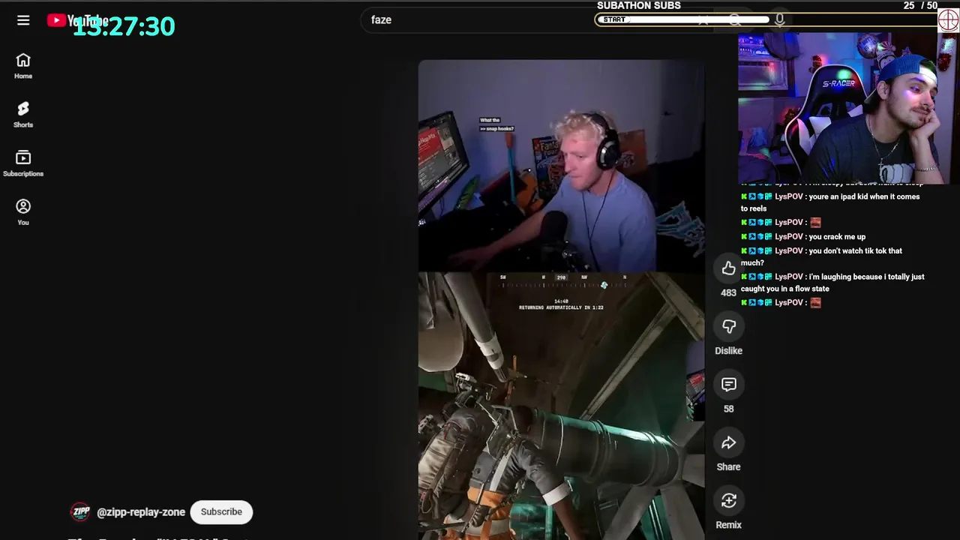The height and width of the screenshot is (540, 960).
Task: Click the zipp-replay-zone channel avatar
Action: click(80, 512)
